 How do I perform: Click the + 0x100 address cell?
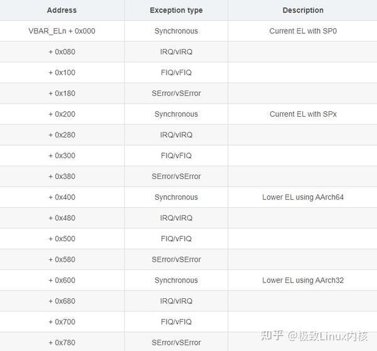(62, 72)
